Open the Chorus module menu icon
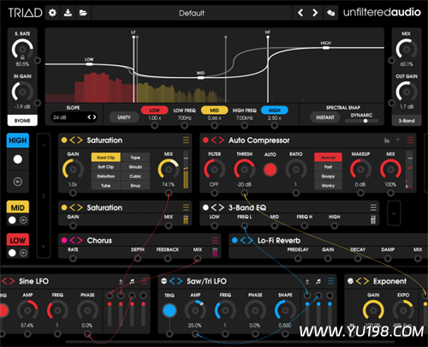428x347 pixels. [215, 240]
